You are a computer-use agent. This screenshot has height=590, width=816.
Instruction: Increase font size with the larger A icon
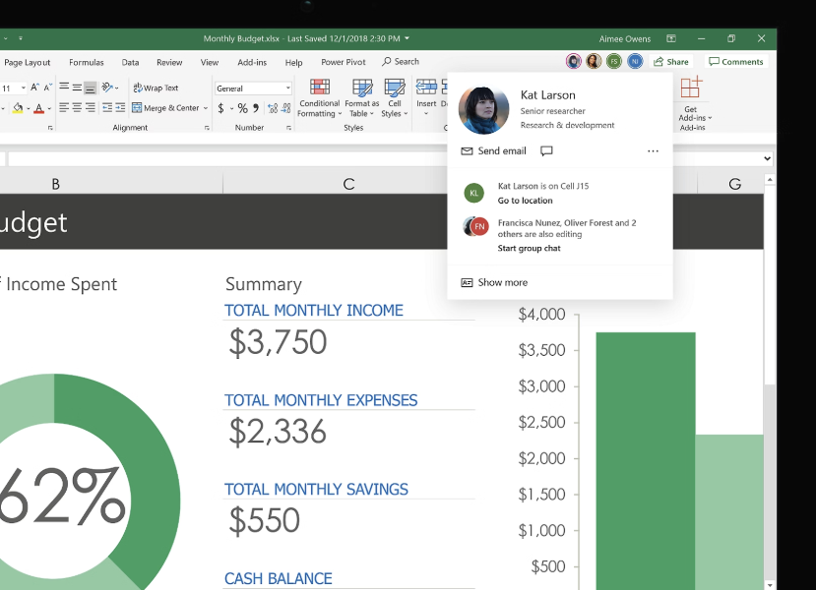(34, 88)
